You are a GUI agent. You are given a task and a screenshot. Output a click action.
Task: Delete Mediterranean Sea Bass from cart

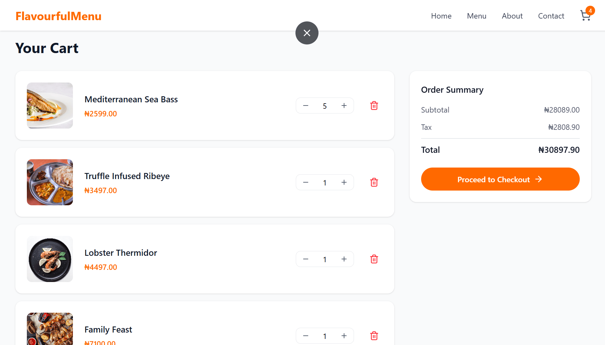point(374,106)
